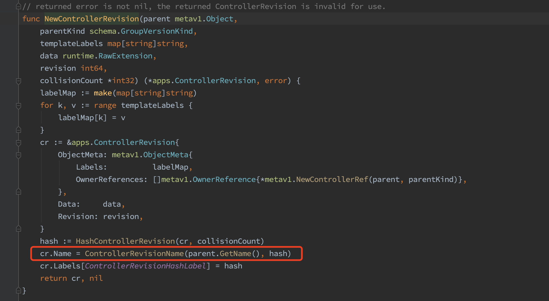The image size is (549, 301).
Task: Select the ControllerRevisionName identifier
Action: [134, 253]
